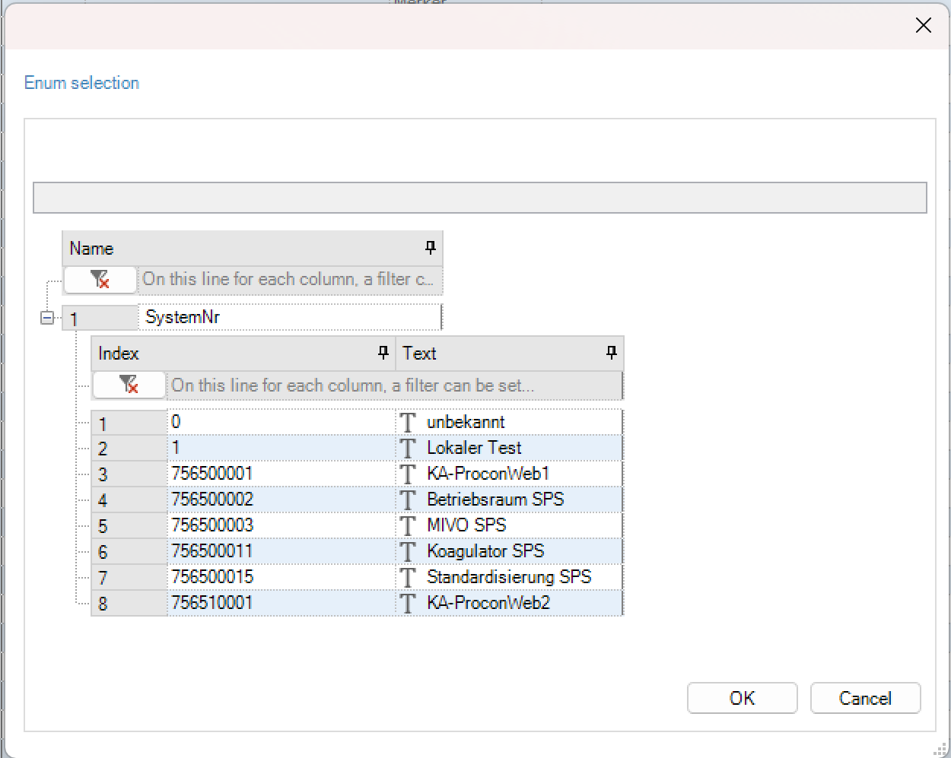
Task: Select row header 1 of SystemNr
Action: 100,319
